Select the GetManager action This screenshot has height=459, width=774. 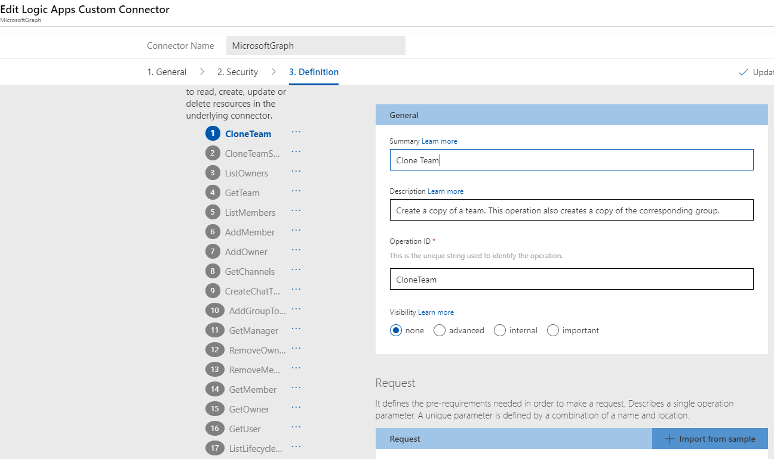(254, 330)
